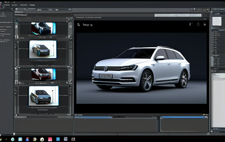225x142 pixels.
Task: Click the bracket-shaped white icon in the viewport header
Action: pos(191,24)
